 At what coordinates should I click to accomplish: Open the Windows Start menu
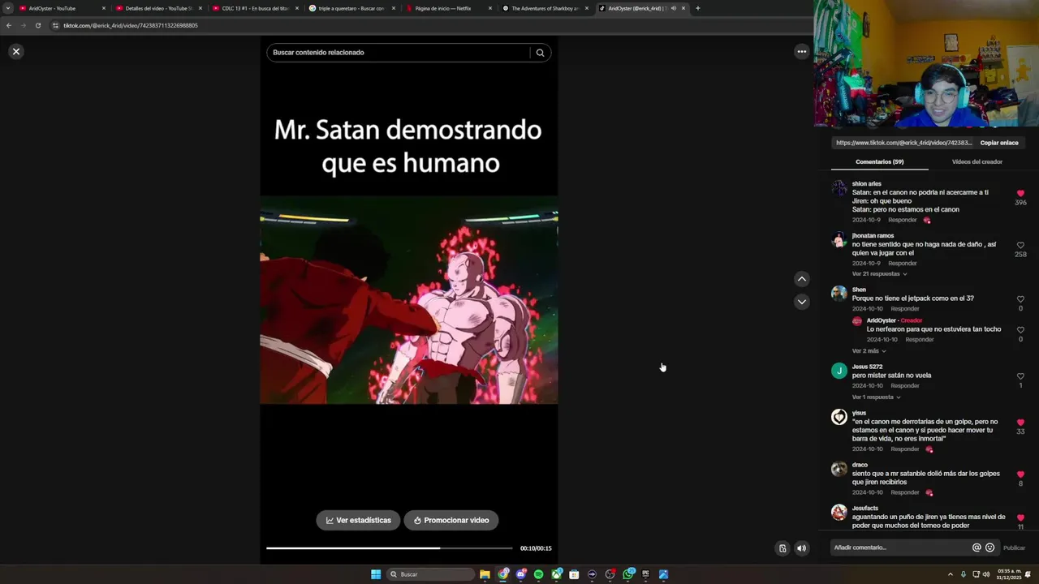click(376, 574)
